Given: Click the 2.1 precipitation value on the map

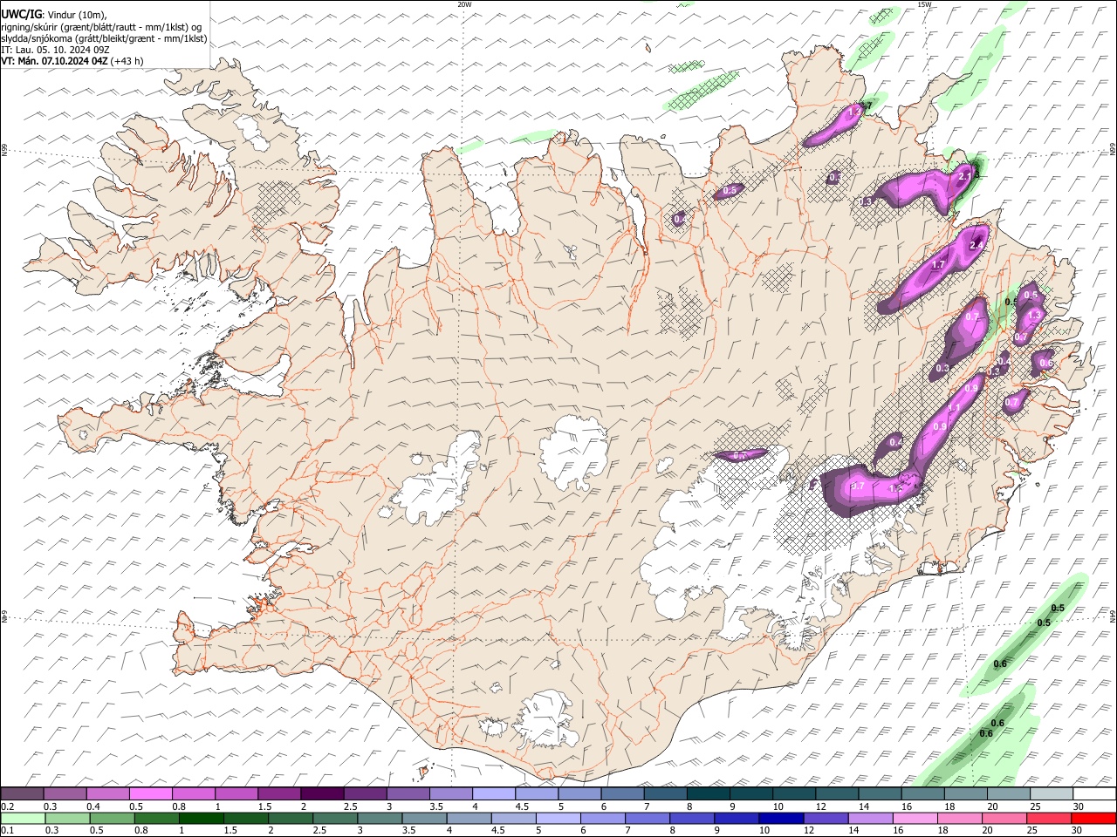Looking at the screenshot, I should coord(965,176).
